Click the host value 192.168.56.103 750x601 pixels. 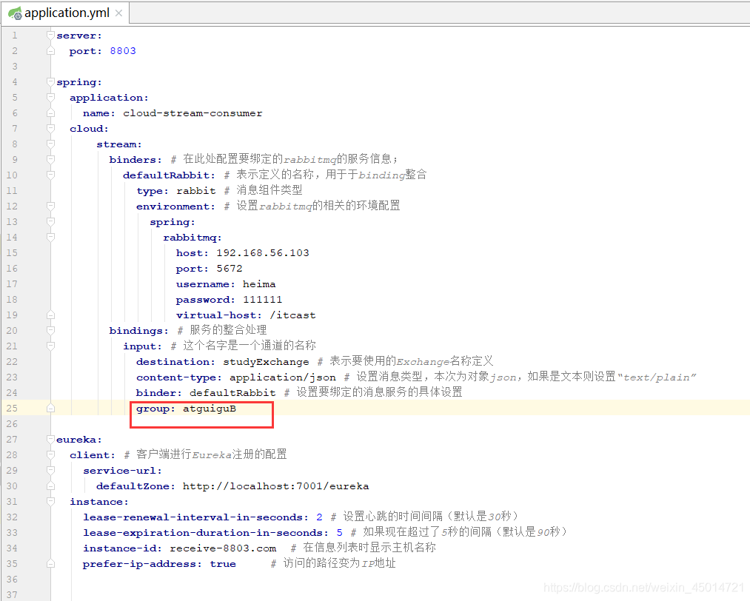pos(263,253)
